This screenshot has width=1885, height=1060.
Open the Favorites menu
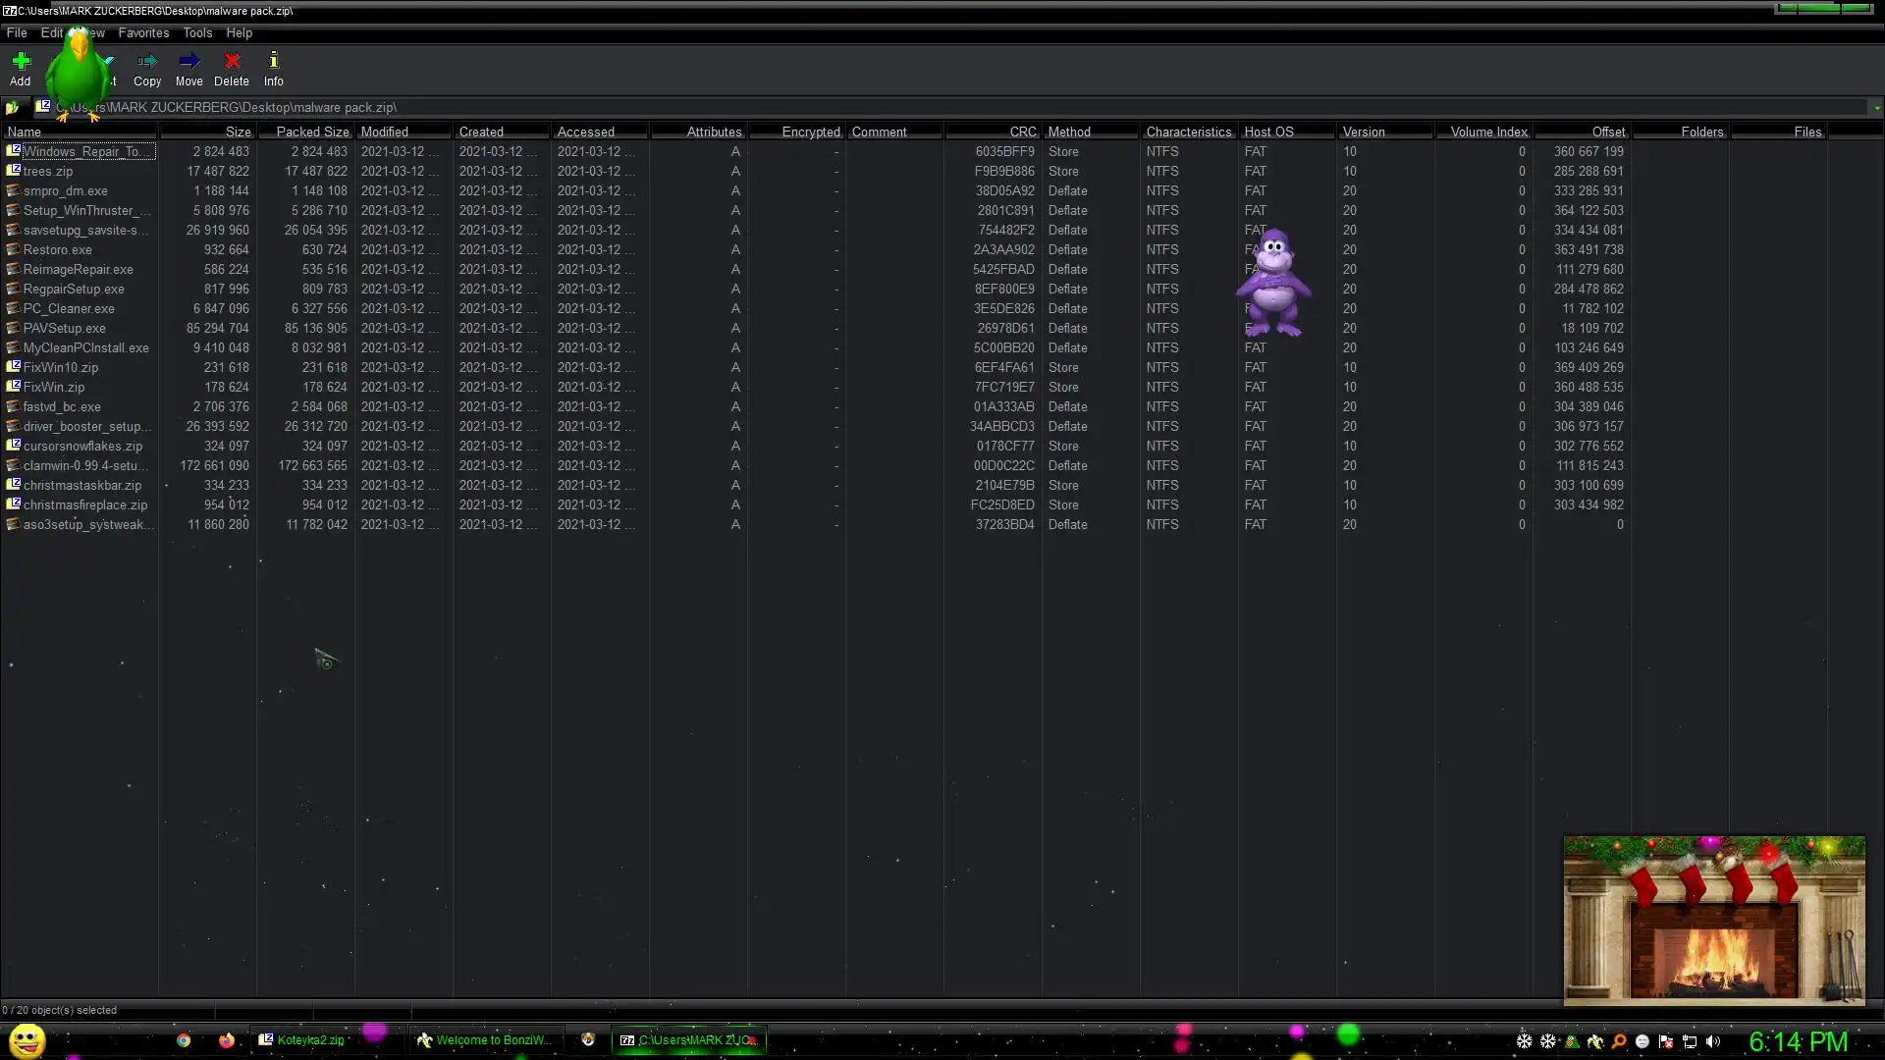(143, 32)
